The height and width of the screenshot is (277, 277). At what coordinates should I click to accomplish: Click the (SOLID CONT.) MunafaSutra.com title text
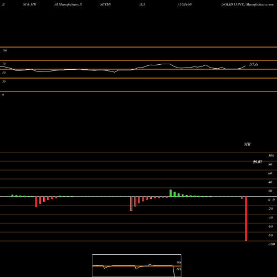248,4
